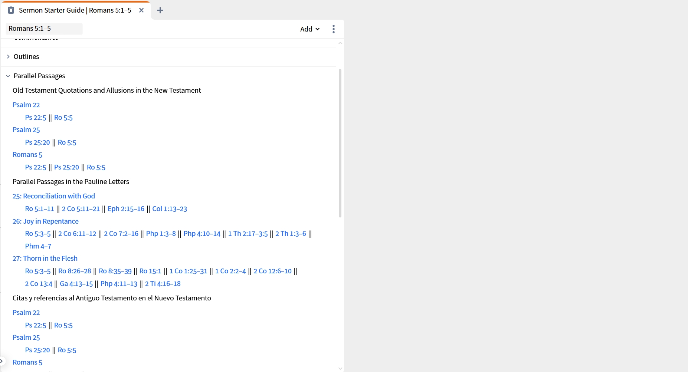Open Php 1:3–8 reference
The image size is (688, 372).
(161, 234)
